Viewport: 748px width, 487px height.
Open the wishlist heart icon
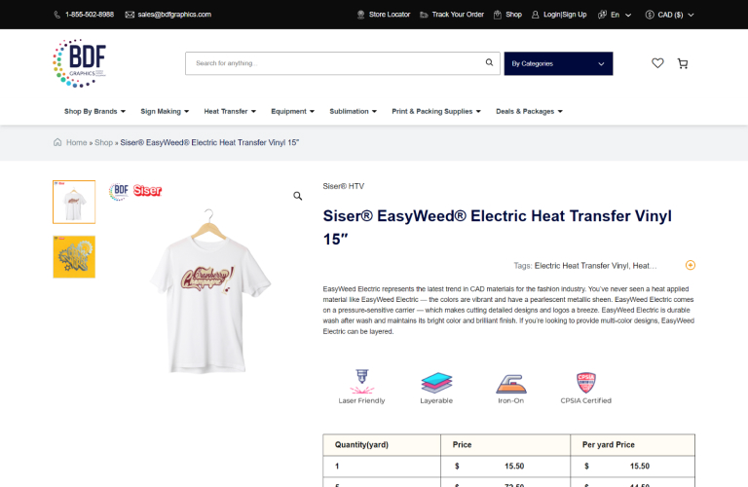click(657, 63)
